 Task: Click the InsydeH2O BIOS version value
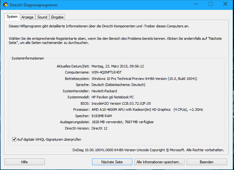pos(121,104)
